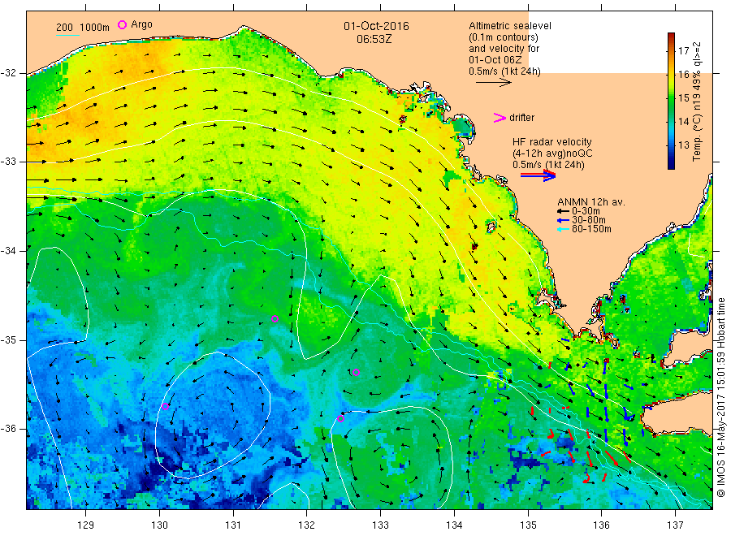The height and width of the screenshot is (536, 731).
Task: Click the IMOS copyright timestamp text
Action: tap(720, 397)
